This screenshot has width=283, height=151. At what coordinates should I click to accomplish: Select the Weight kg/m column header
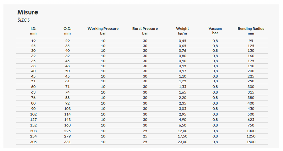(x=182, y=31)
